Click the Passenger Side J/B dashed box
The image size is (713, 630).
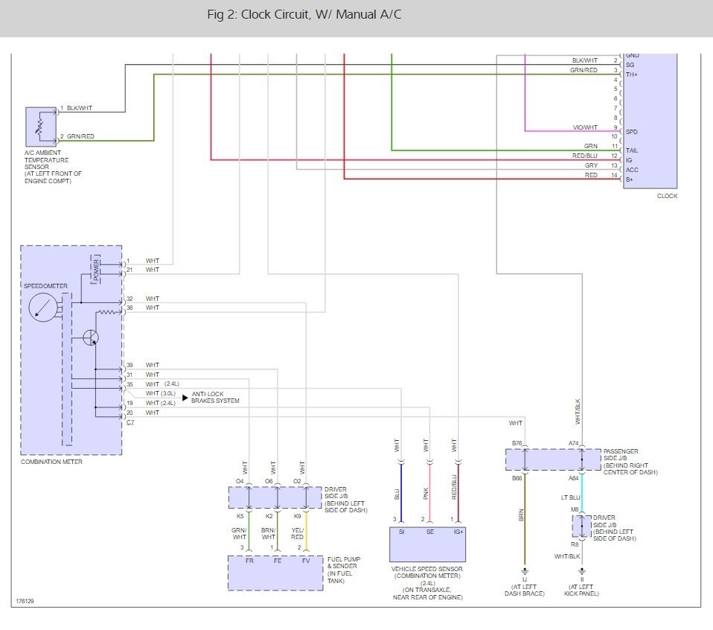(553, 460)
